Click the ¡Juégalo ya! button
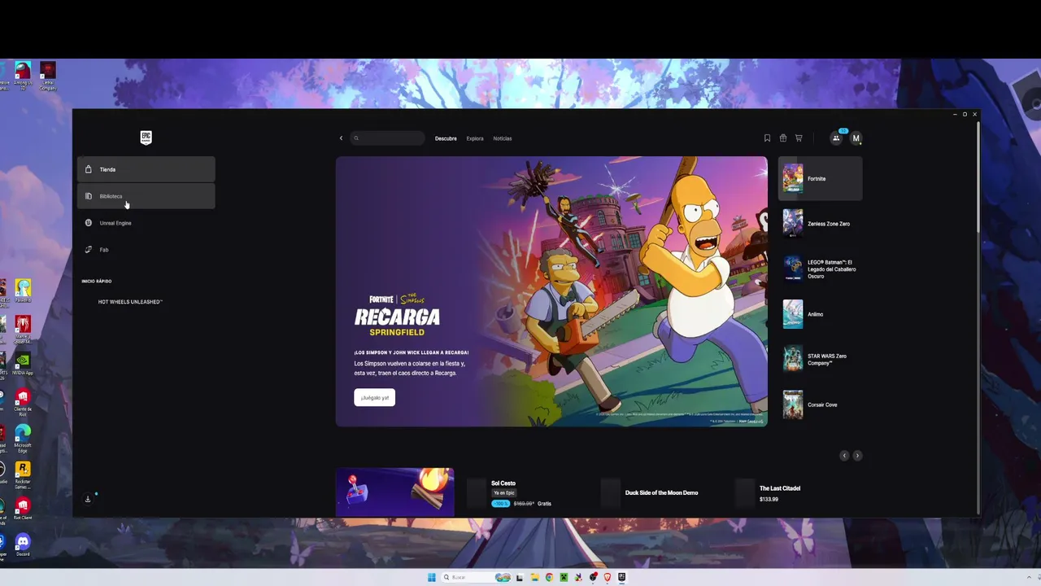Image resolution: width=1041 pixels, height=586 pixels. 375,397
